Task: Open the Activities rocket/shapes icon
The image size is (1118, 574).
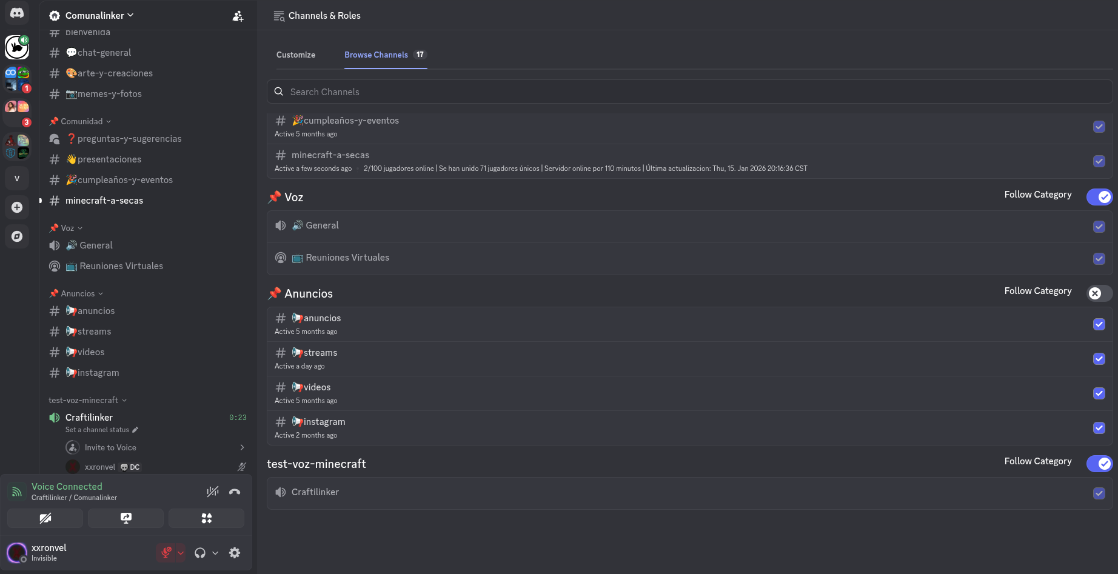Action: coord(206,518)
